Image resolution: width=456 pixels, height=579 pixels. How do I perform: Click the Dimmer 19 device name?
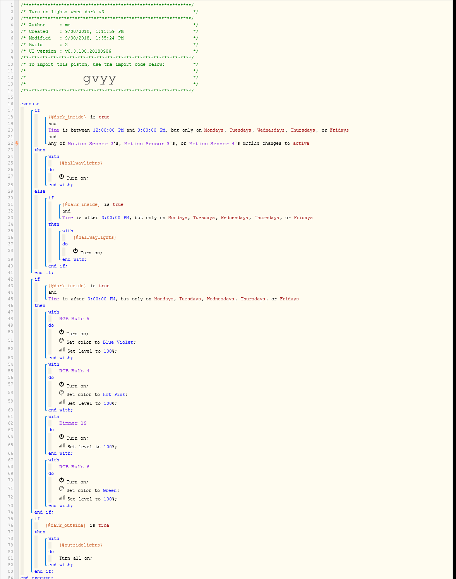click(73, 423)
